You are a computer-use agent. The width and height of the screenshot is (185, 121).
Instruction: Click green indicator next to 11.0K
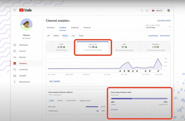coord(96,47)
